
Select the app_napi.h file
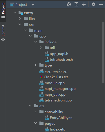tap(59, 54)
